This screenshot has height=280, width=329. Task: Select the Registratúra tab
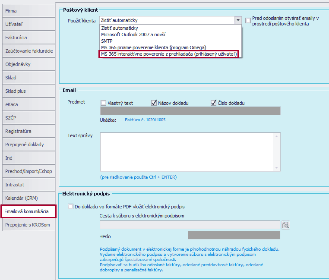(x=28, y=131)
